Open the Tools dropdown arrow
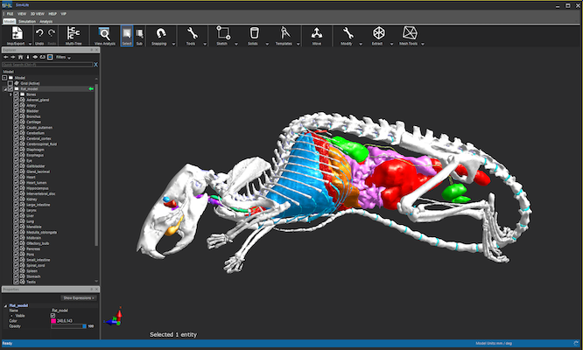Image resolution: width=583 pixels, height=350 pixels. 204,42
